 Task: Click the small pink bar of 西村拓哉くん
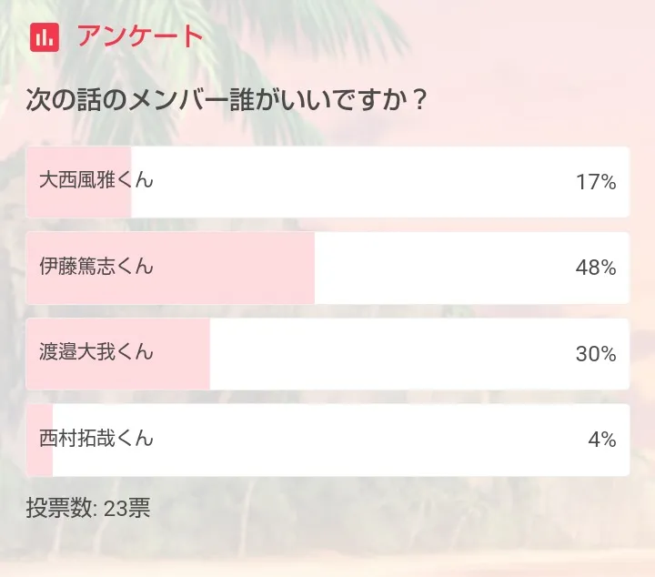[x=39, y=440]
